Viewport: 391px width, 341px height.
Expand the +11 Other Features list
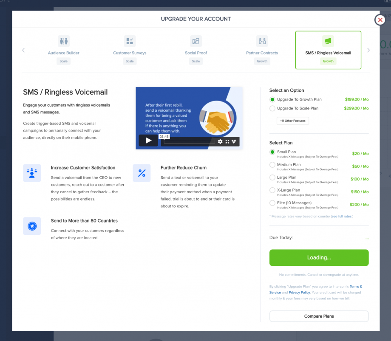[x=293, y=121]
